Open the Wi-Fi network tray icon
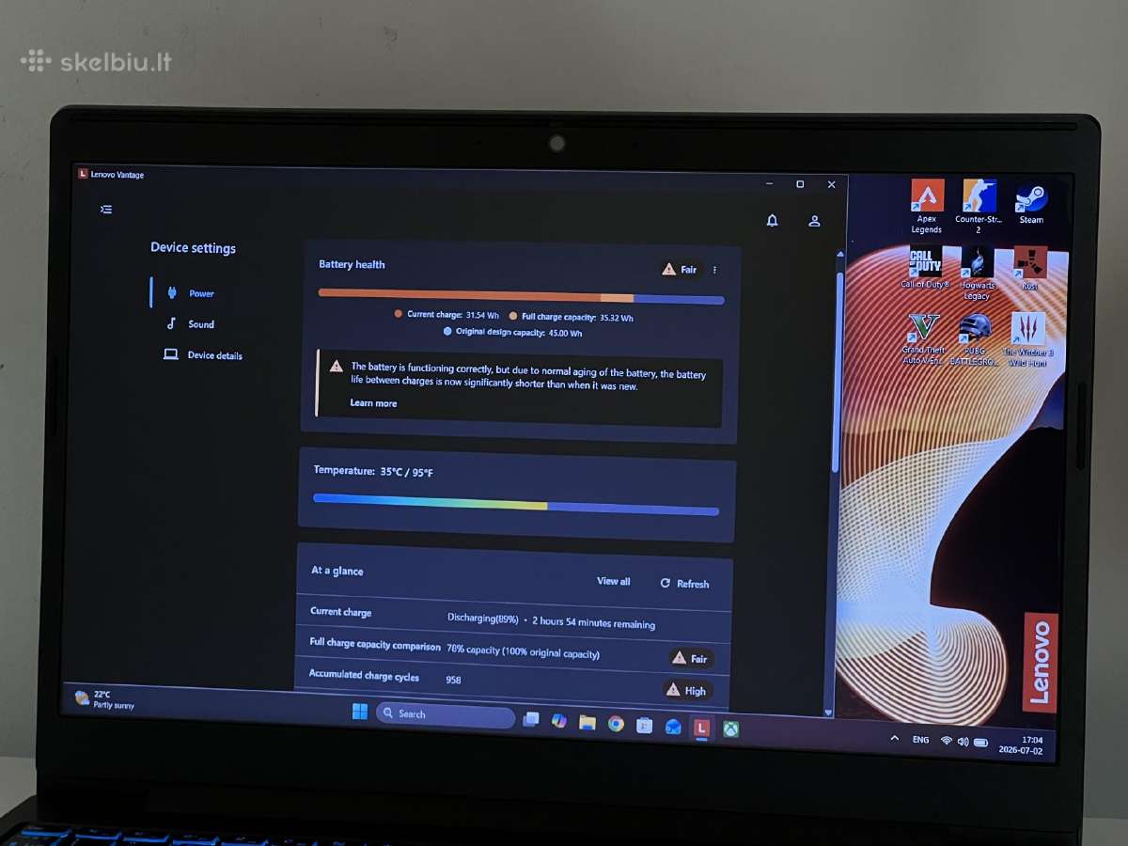Viewport: 1128px width, 846px height. pos(947,741)
